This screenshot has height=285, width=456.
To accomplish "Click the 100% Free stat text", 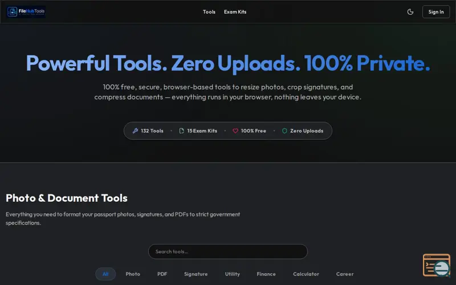I will click(253, 131).
